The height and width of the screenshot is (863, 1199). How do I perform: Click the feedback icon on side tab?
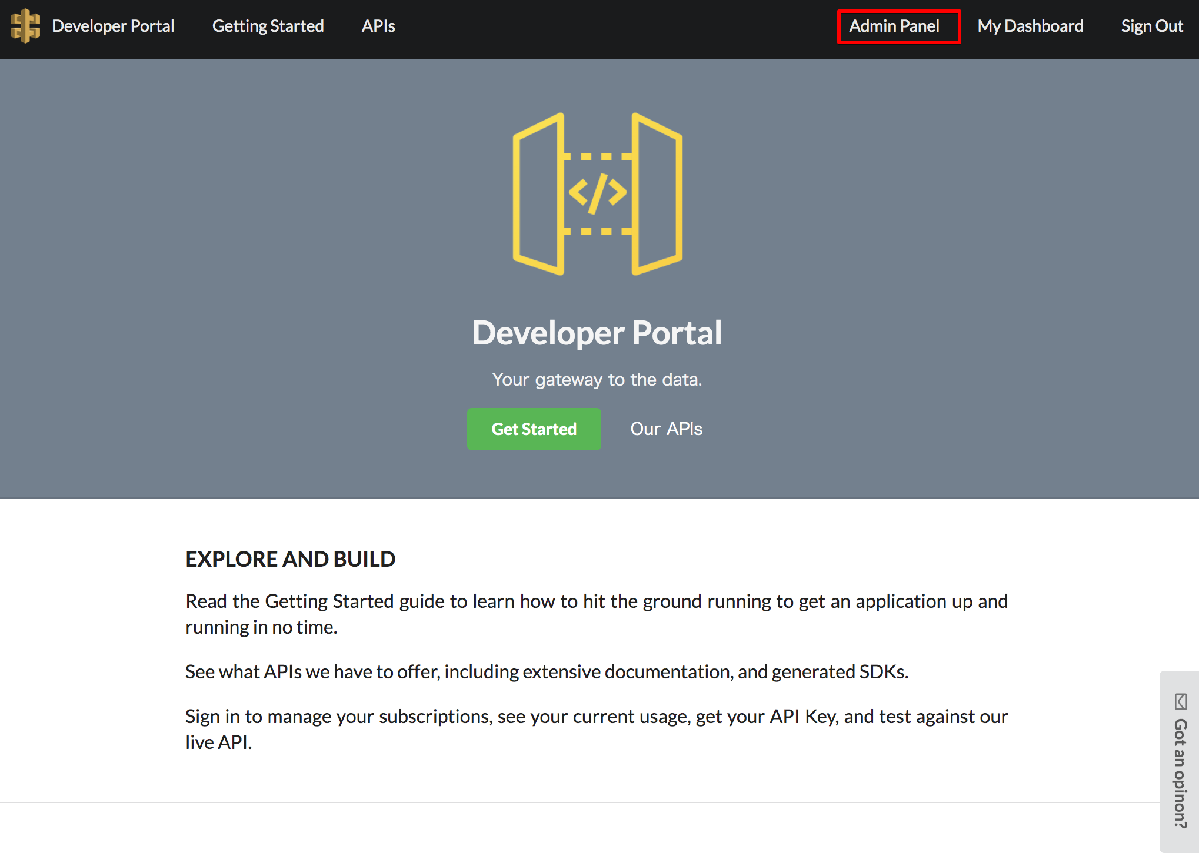coord(1180,701)
